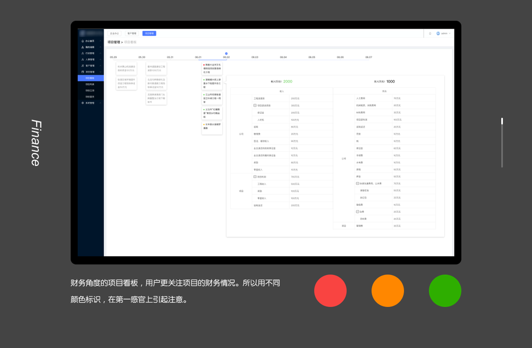Click the home icon in the sidebar
Viewport: 532px width, 348px height.
coord(83,41)
